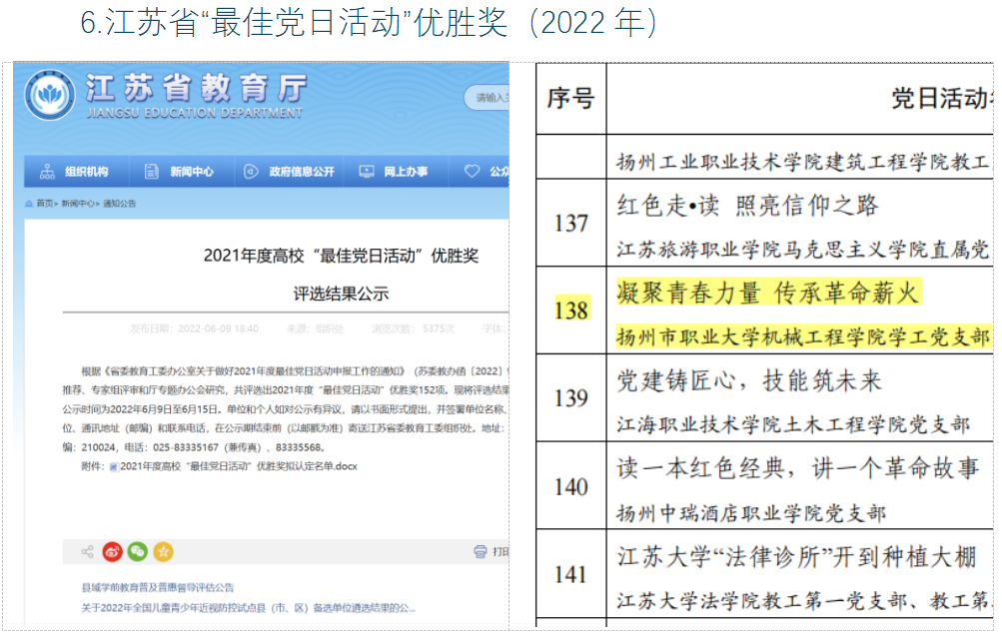Click the grey share icon
The height and width of the screenshot is (643, 1002).
pyautogui.click(x=87, y=551)
